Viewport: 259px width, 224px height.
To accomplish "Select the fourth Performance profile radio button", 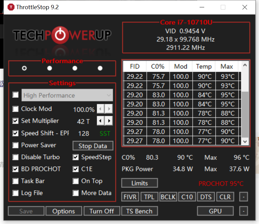I will coord(100,68).
